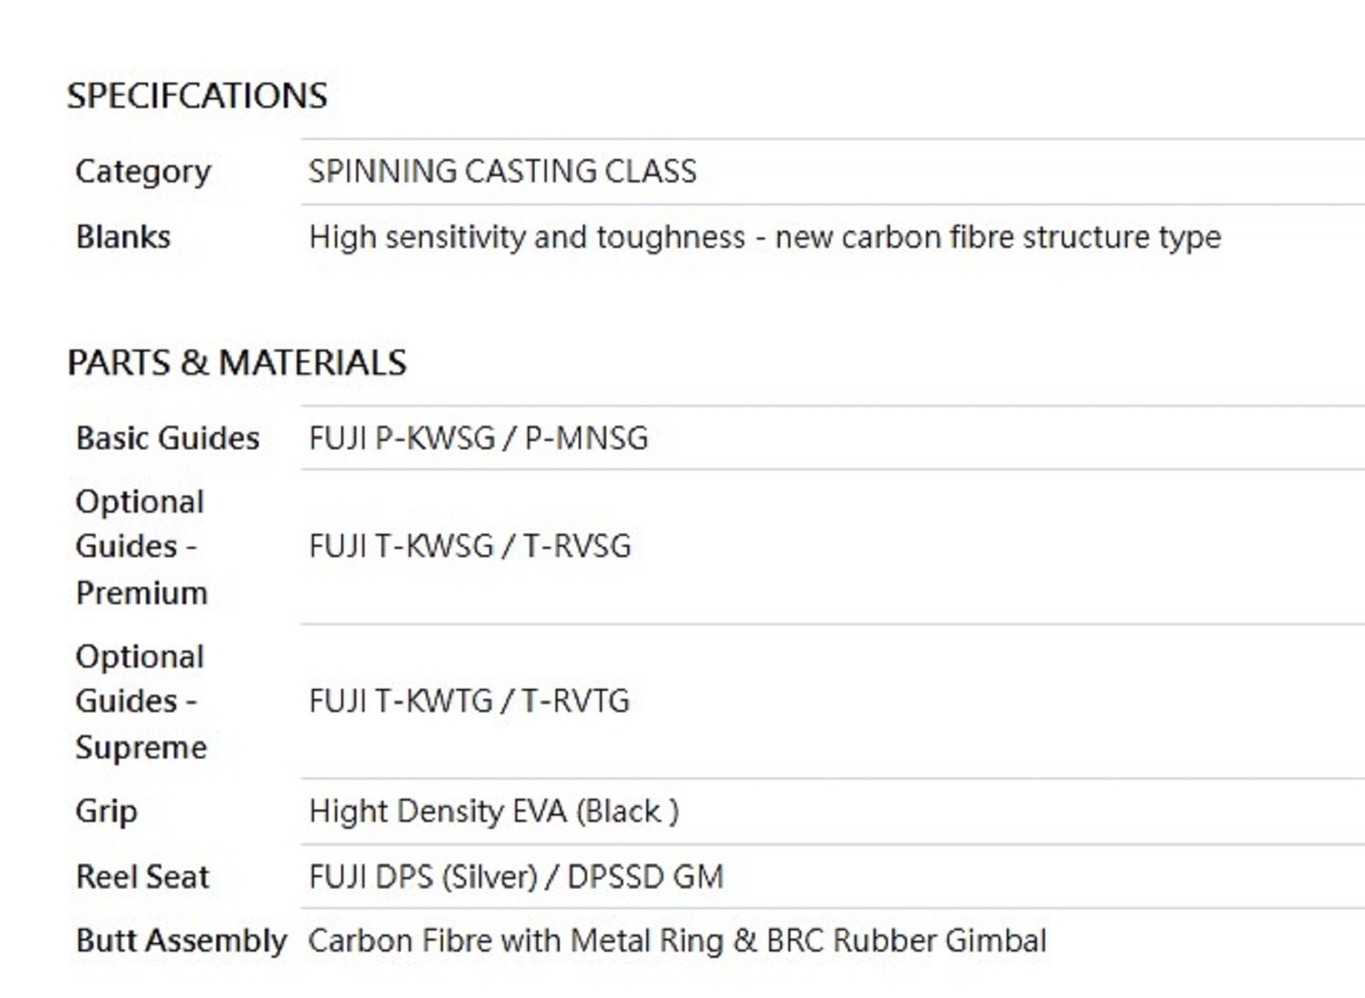Select the Grip row label
Viewport: 1365px width, 998px height.
click(106, 811)
